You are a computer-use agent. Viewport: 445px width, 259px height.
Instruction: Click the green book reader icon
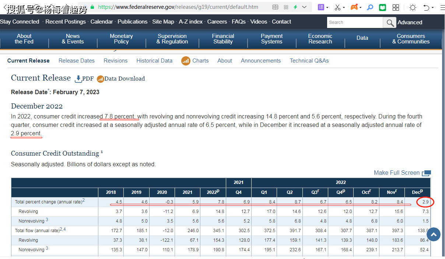coord(382,7)
